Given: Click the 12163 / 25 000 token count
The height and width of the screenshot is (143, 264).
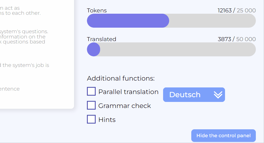Looking at the screenshot, I should [236, 11].
